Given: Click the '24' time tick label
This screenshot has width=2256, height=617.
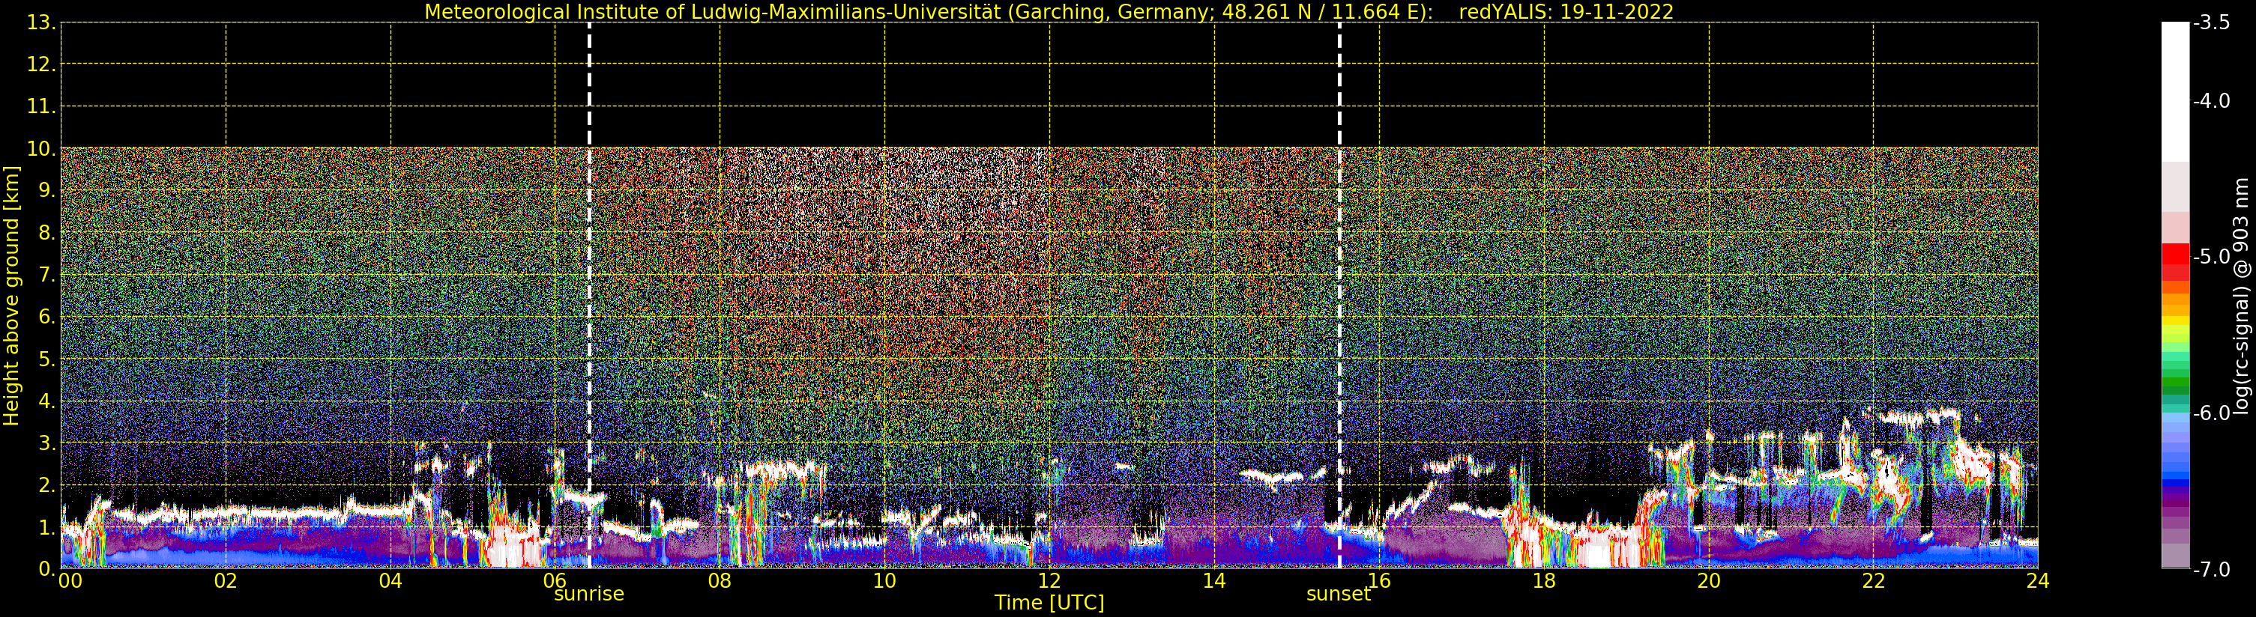Looking at the screenshot, I should pos(2038,580).
